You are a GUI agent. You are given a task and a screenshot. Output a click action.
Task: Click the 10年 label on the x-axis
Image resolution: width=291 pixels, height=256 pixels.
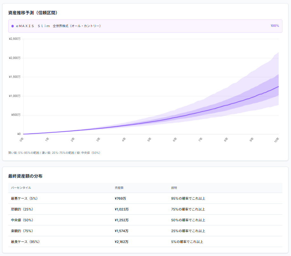pyautogui.click(x=277, y=139)
